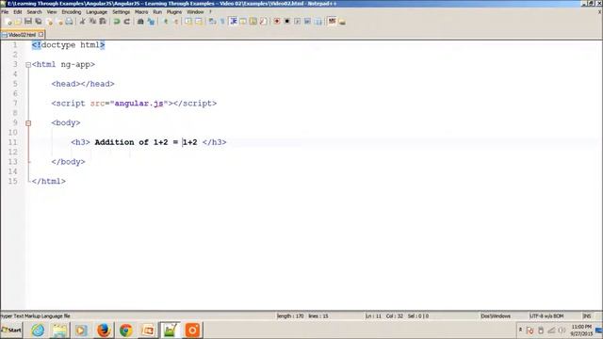Save the recorded macro icon

click(x=318, y=22)
